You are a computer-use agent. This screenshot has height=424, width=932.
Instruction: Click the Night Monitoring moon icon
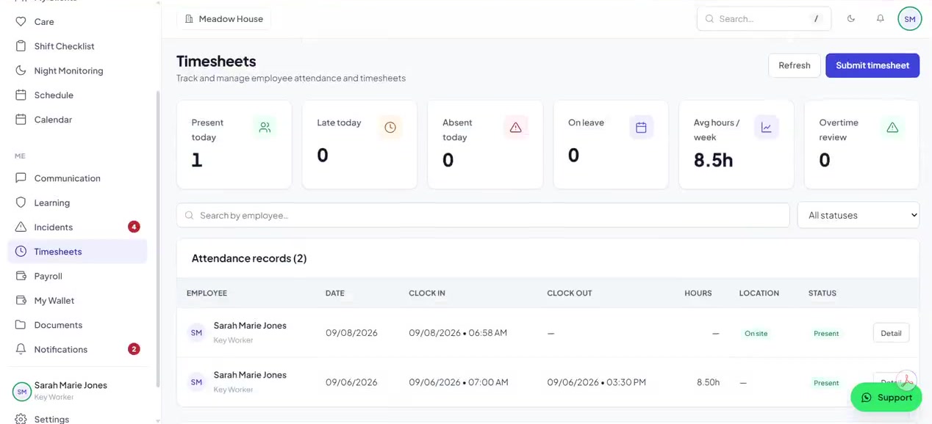tap(21, 70)
